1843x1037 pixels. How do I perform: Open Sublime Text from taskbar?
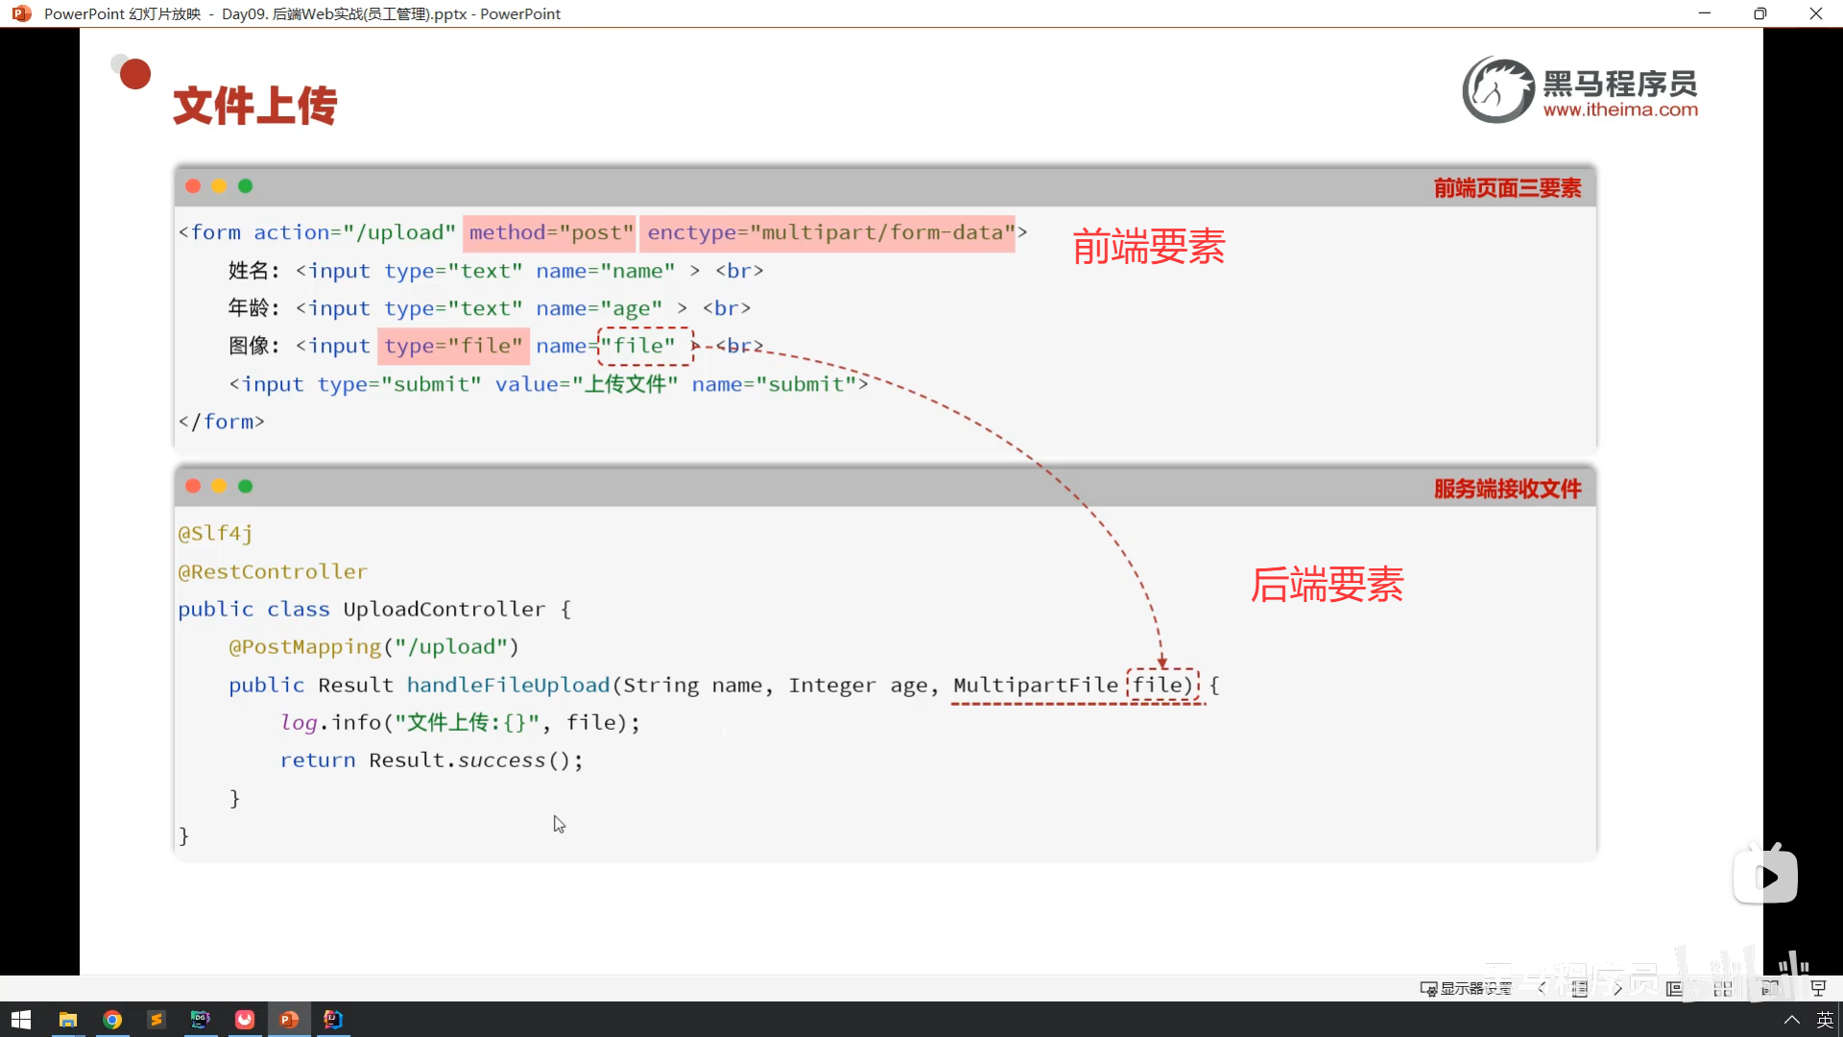tap(156, 1020)
